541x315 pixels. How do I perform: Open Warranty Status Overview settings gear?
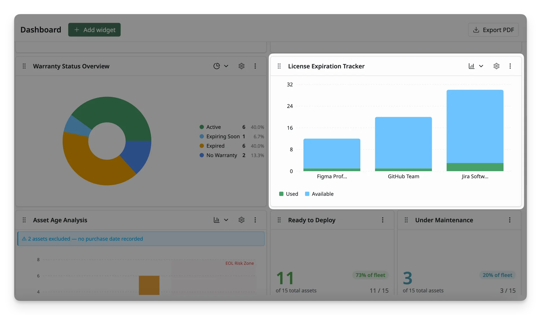tap(241, 66)
